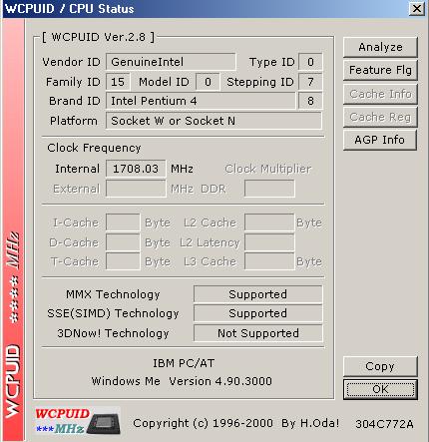Click the empty T-Cache field
Viewport: 429px width, 442px height.
coord(123,261)
